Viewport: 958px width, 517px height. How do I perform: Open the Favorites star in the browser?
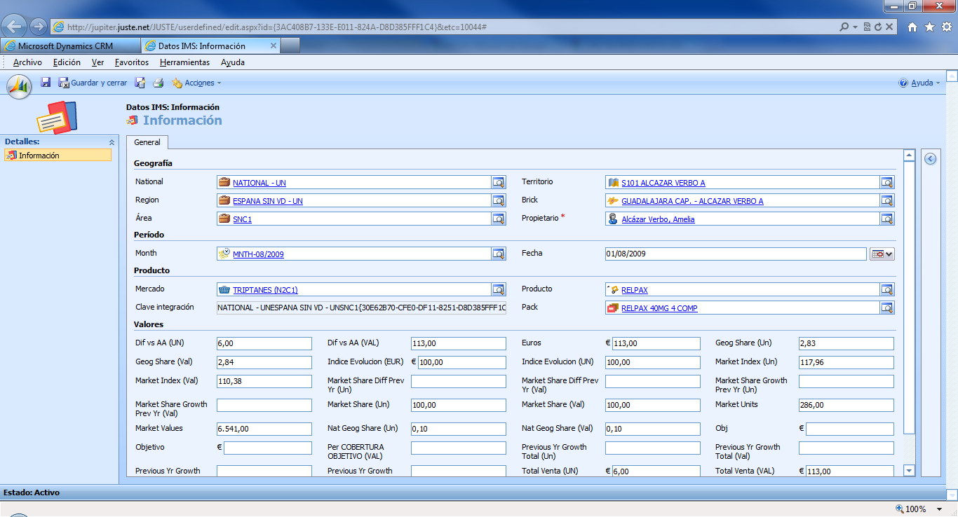[929, 27]
